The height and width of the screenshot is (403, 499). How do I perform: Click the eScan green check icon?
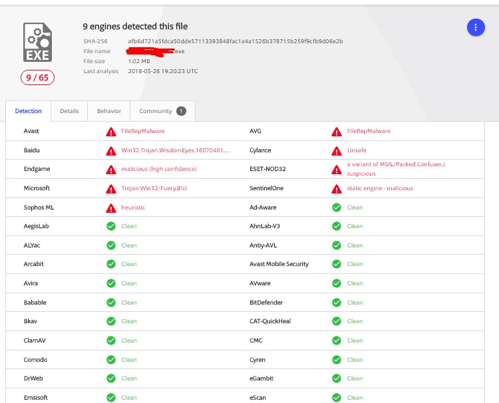coord(337,398)
